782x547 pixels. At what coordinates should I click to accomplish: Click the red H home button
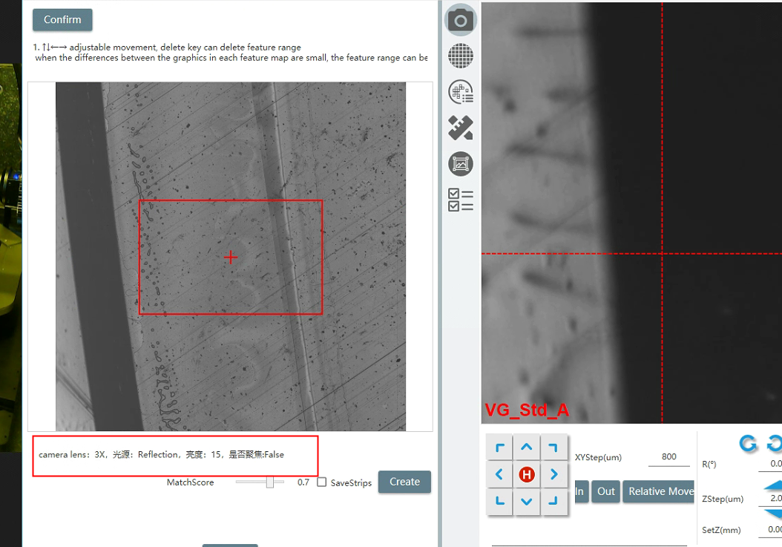[x=527, y=474]
